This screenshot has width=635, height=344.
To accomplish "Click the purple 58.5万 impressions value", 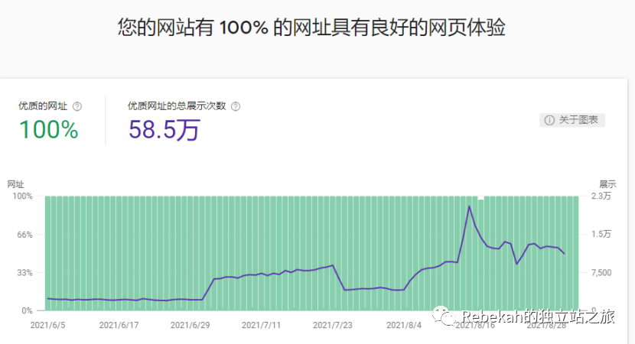I will 164,130.
